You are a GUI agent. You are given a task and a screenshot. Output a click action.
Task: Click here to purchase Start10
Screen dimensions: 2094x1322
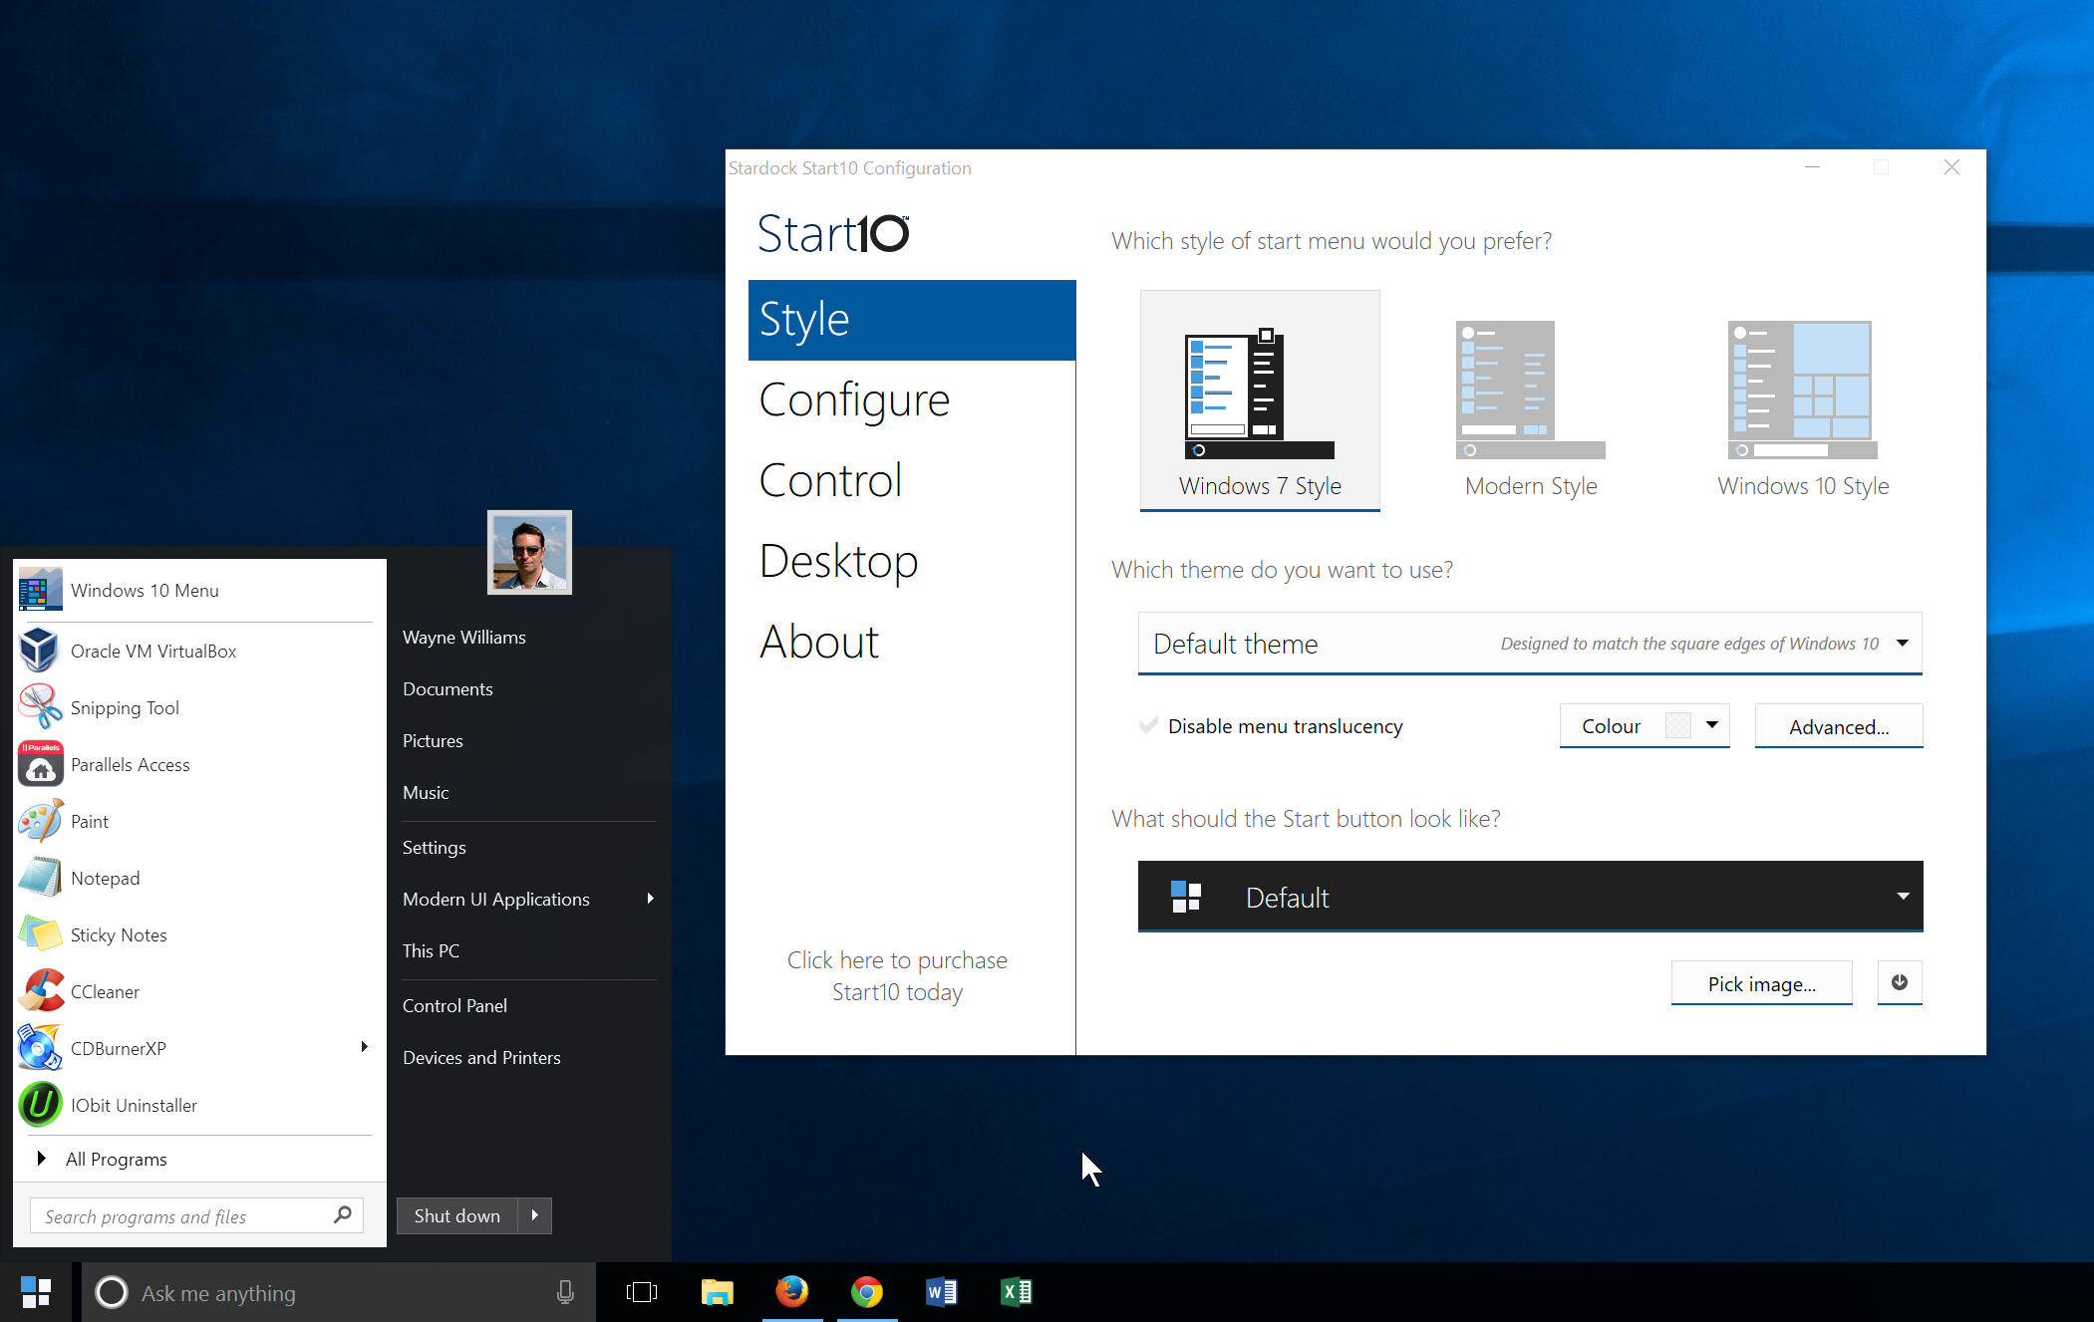click(x=895, y=976)
